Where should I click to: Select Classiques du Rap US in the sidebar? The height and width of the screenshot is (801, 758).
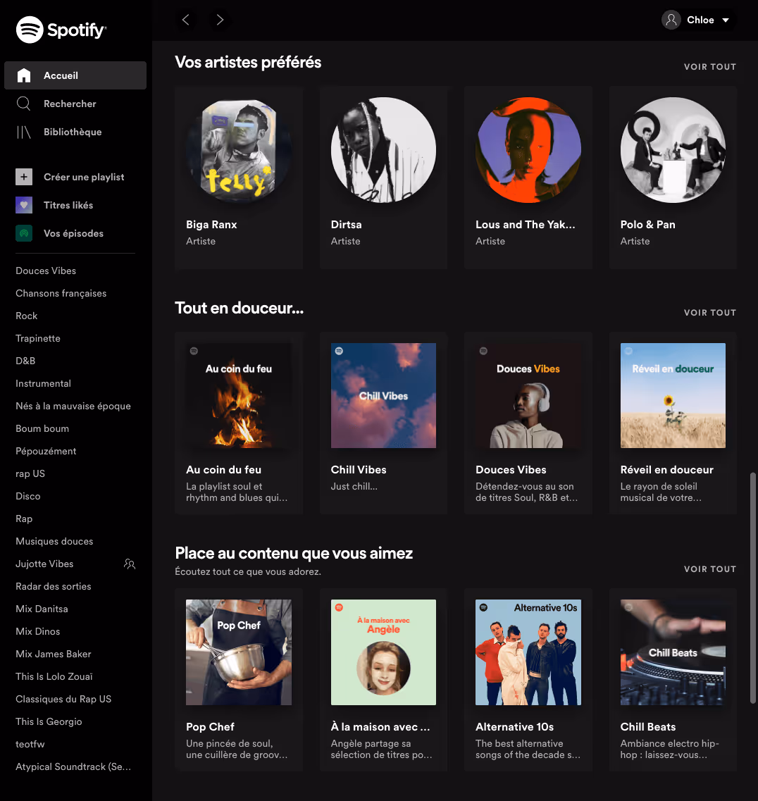63,699
